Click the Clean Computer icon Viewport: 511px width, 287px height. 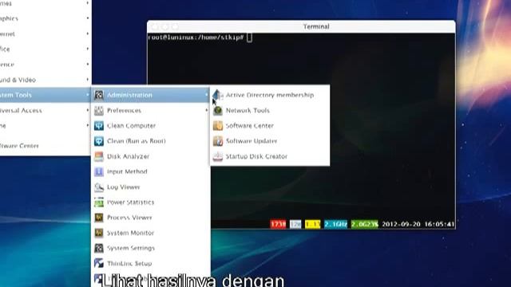click(x=99, y=126)
